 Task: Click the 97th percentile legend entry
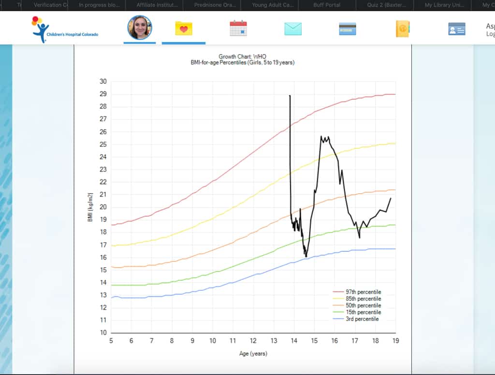[x=363, y=292]
